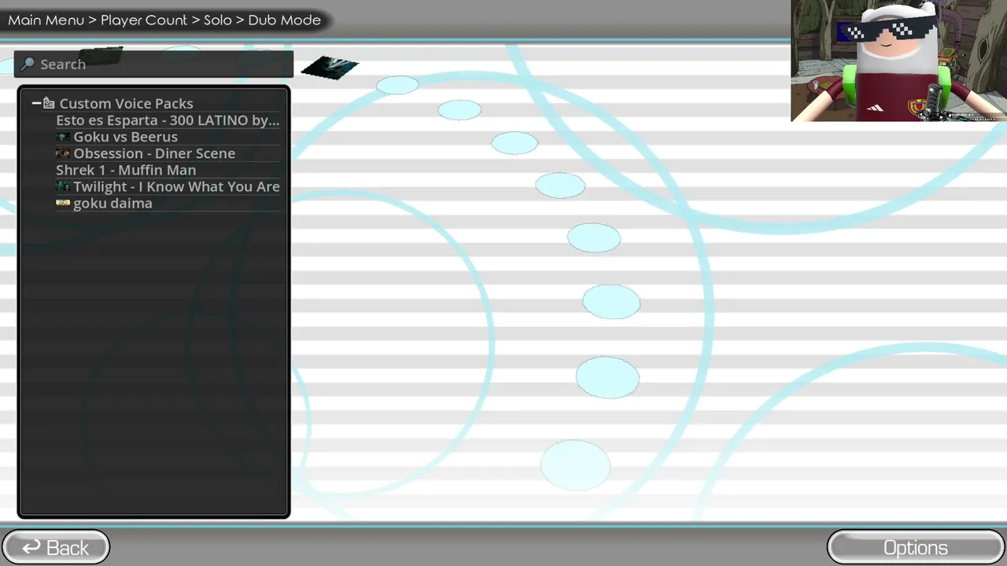Select Dub Mode in the breadcrumb
The image size is (1007, 566).
285,20
